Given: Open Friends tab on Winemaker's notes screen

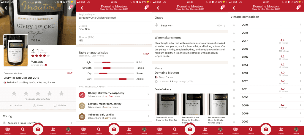Looking at the screenshot, I should tap(205, 131).
